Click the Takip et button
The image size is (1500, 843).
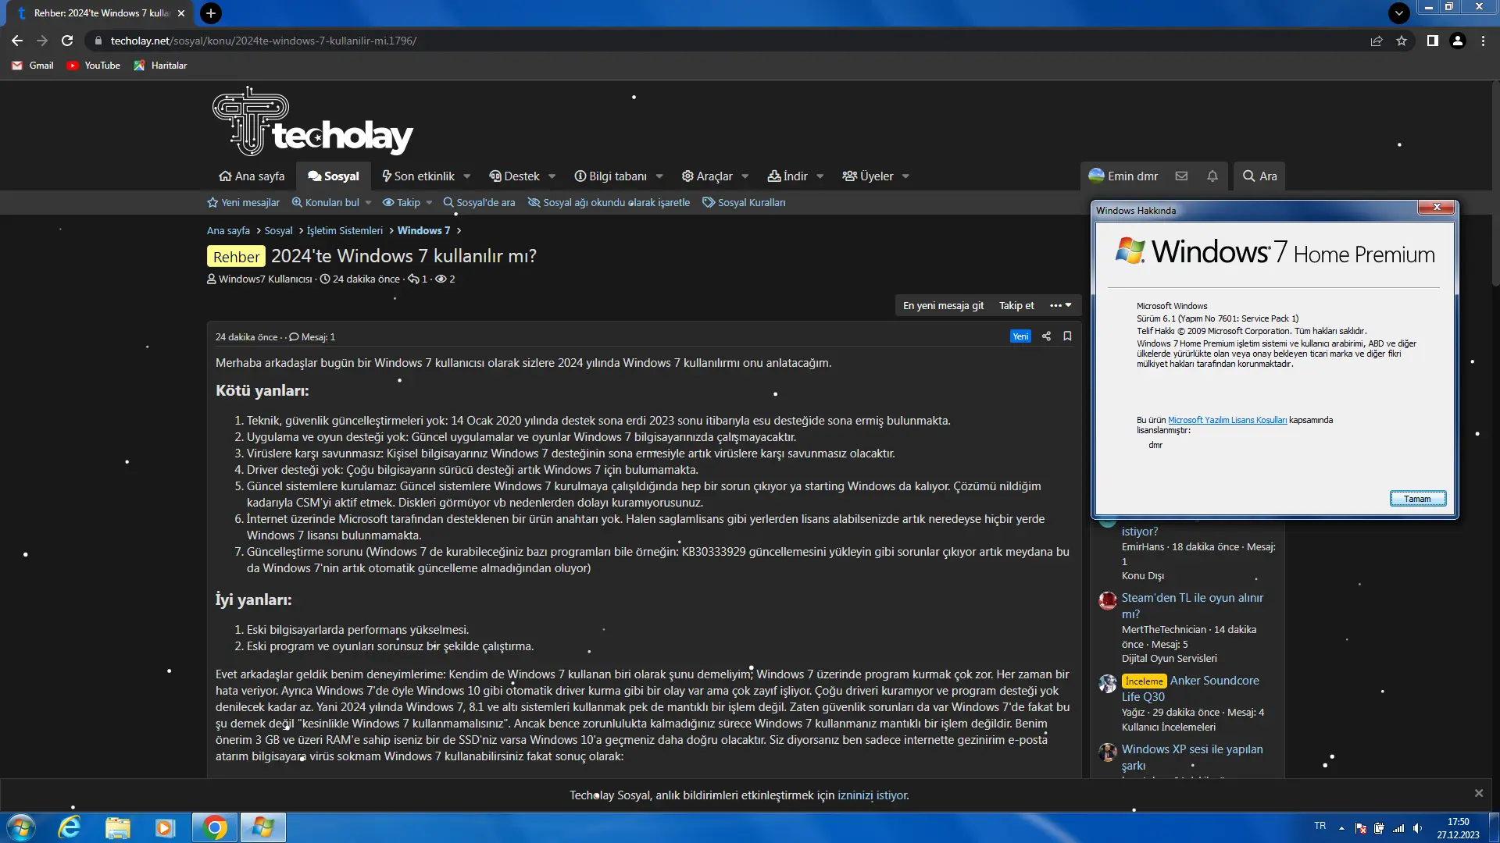coord(1016,305)
